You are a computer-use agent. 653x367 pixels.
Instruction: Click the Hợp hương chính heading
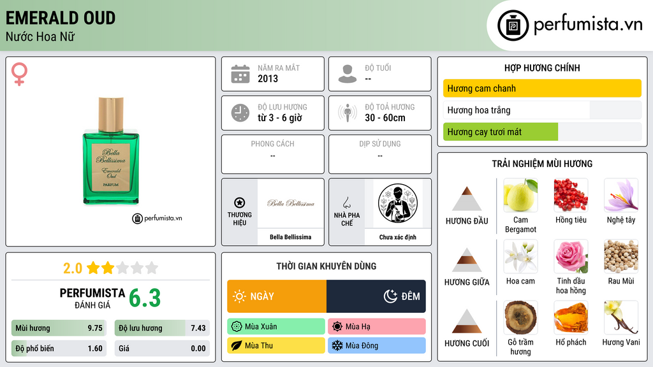542,68
